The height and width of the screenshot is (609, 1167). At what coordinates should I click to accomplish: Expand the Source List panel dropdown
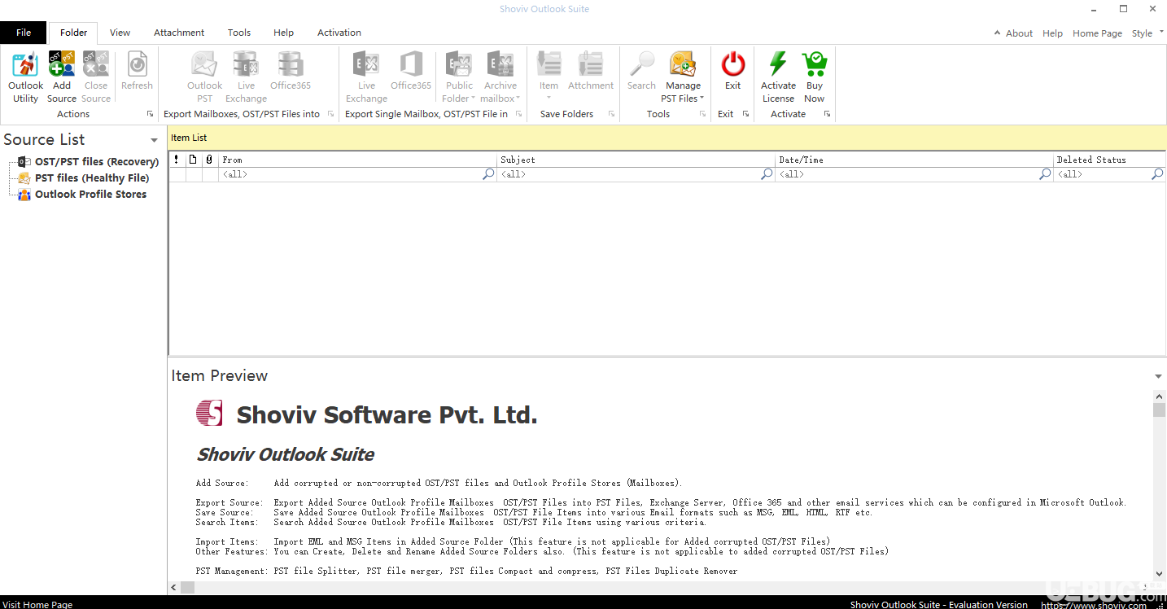154,141
